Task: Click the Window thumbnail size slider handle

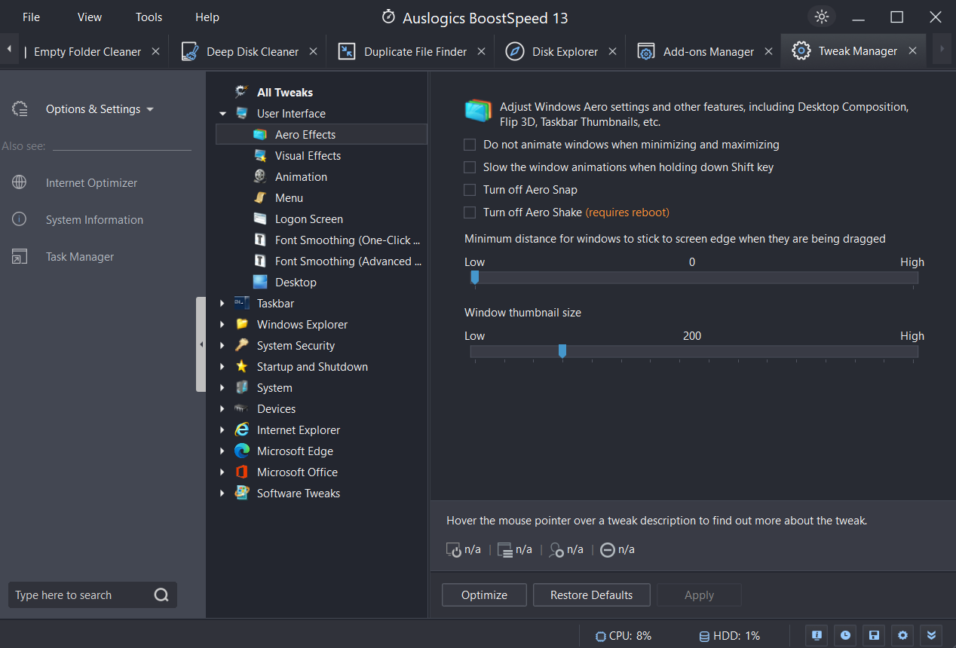Action: click(562, 351)
